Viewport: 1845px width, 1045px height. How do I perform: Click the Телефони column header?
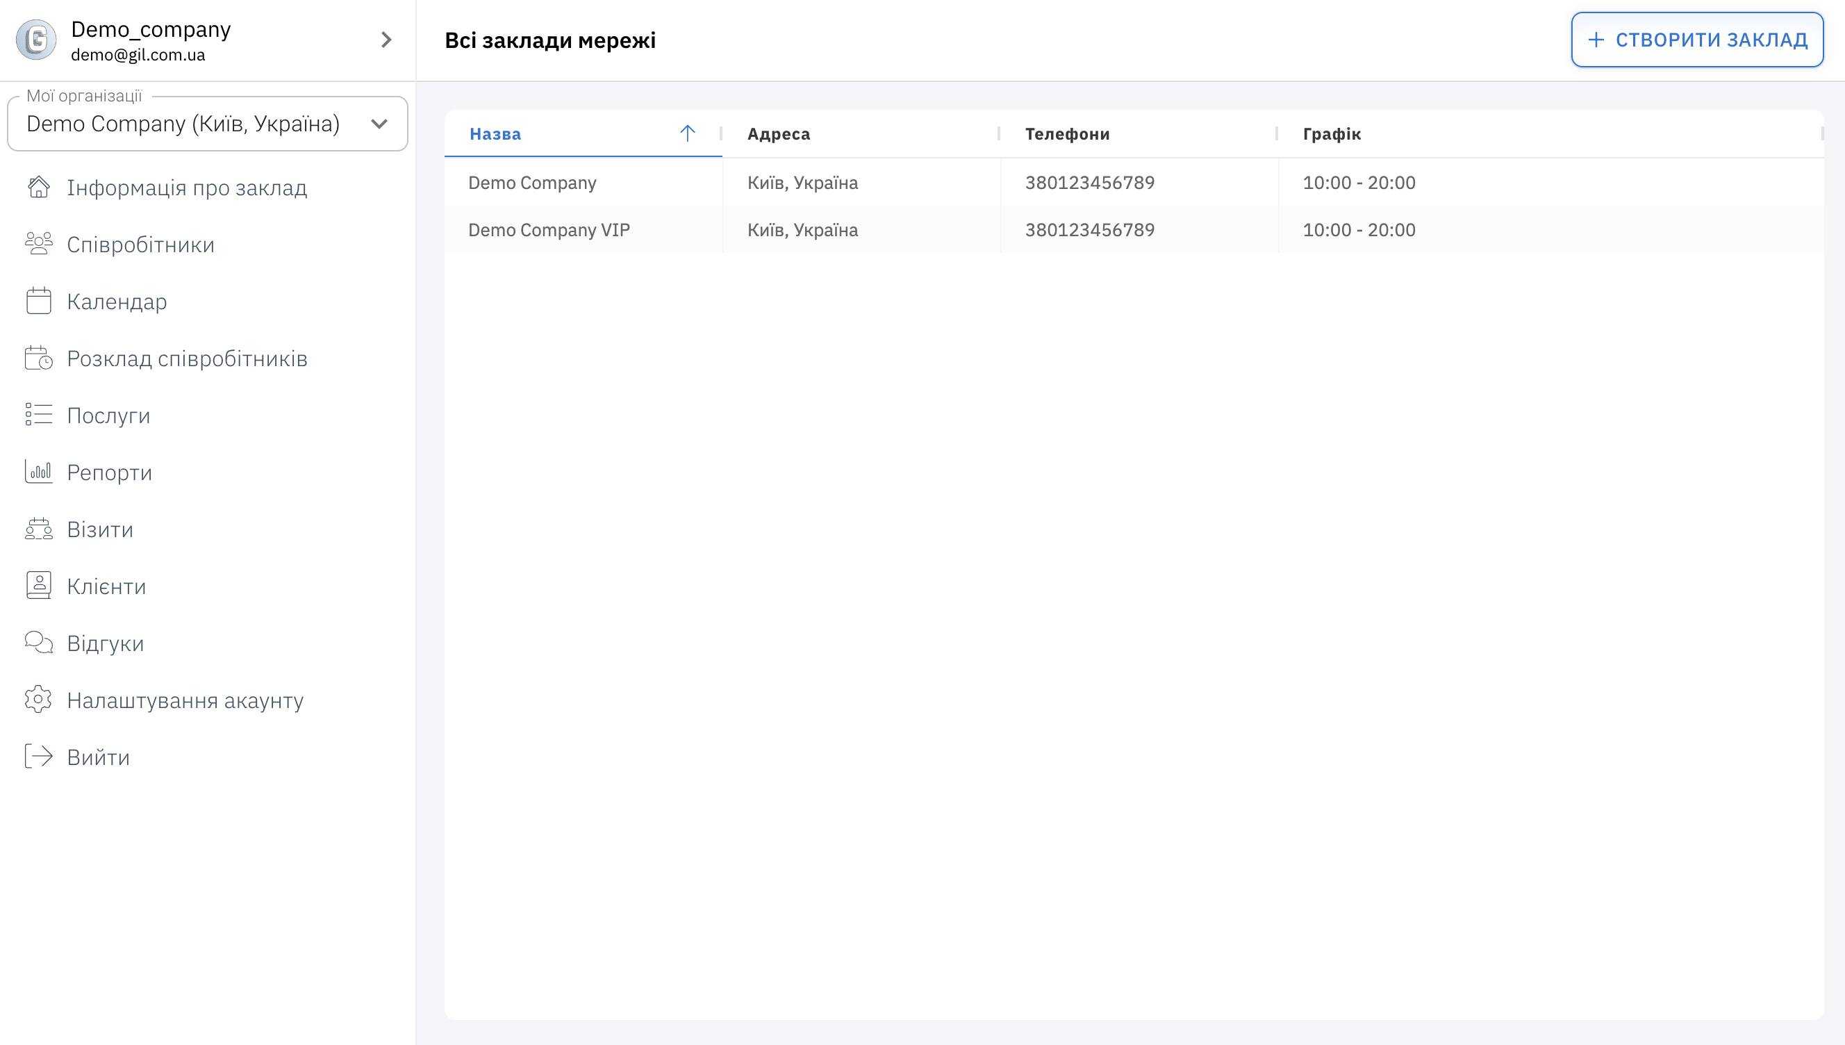tap(1067, 134)
